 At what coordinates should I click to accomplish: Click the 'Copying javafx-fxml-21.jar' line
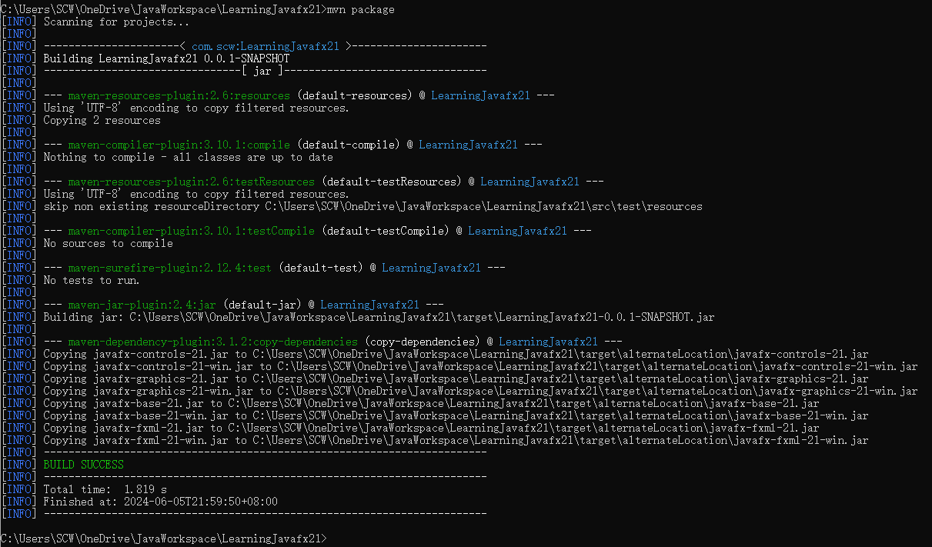point(431,428)
